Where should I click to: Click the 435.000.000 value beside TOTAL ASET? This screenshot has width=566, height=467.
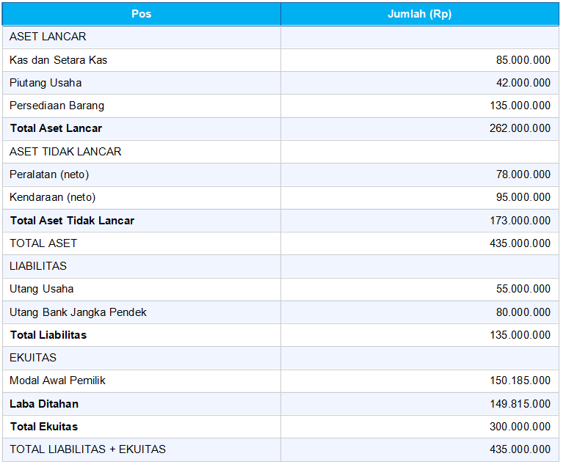point(520,243)
